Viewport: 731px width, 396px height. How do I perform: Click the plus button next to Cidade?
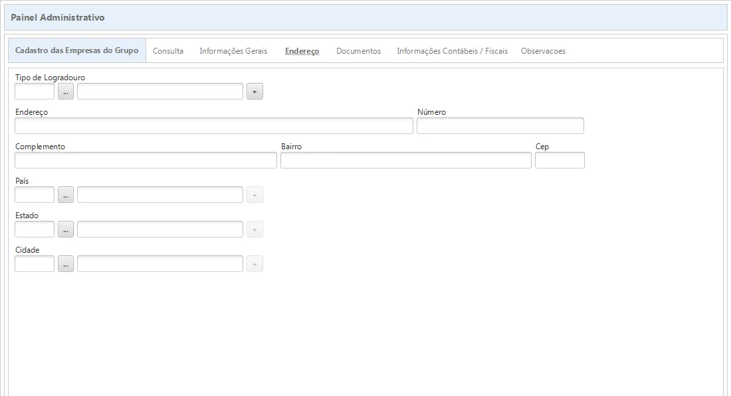[255, 264]
